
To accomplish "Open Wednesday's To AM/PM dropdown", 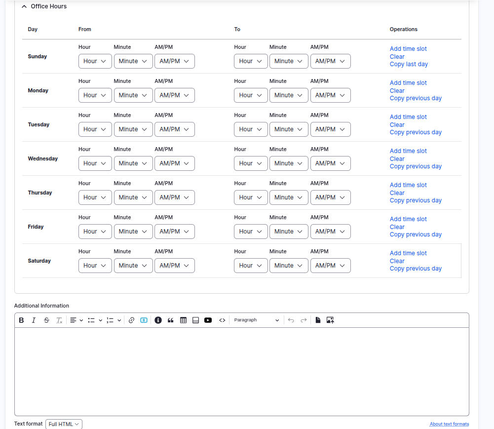I will click(x=330, y=163).
